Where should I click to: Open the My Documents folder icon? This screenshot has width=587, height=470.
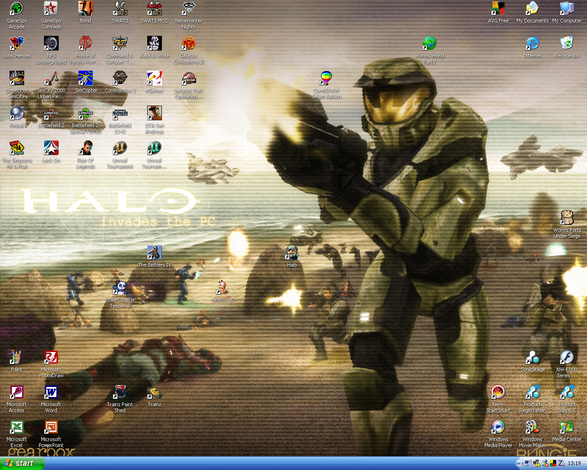tap(532, 12)
